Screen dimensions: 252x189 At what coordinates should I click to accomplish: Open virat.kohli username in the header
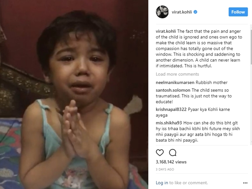click(182, 12)
